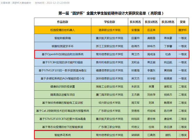192x140 pixels.
Task: Click the 学校名称 column header
Action: point(109,22)
